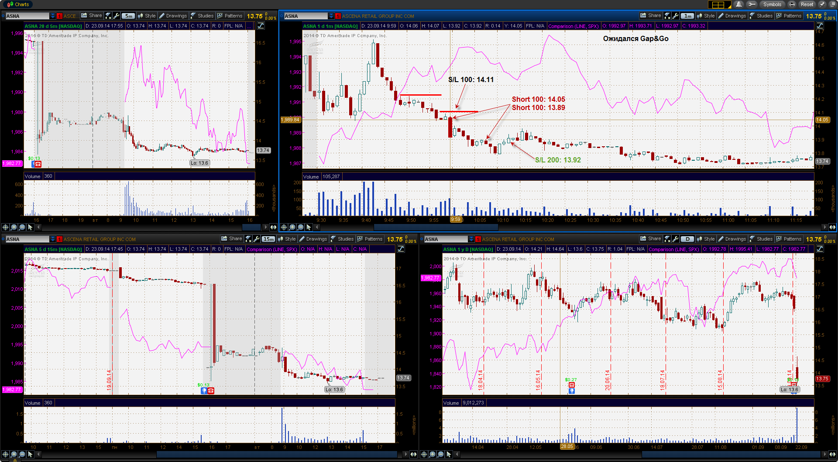Open the 15m timeframe selector
838x462 pixels.
268,239
